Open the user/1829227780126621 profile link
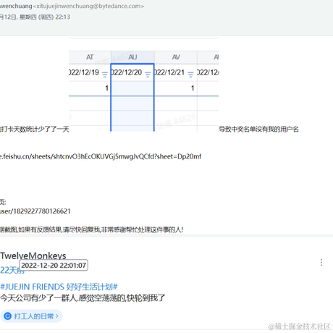This screenshot has width=333, height=333. point(35,211)
